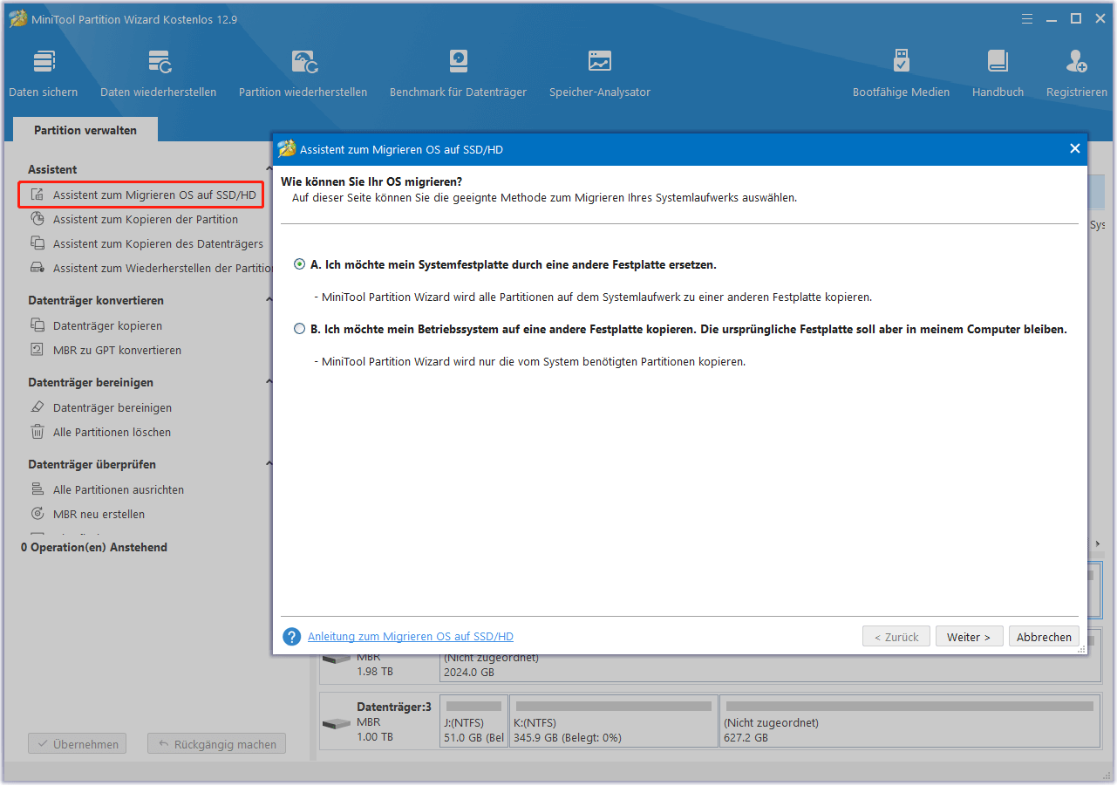Click Assistent zum Kopieren des Datenträgers icon
This screenshot has width=1117, height=786.
(37, 243)
